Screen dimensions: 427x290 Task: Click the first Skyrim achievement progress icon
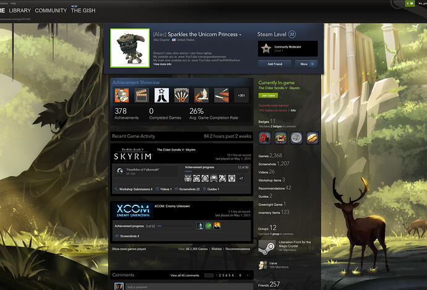coord(188,178)
